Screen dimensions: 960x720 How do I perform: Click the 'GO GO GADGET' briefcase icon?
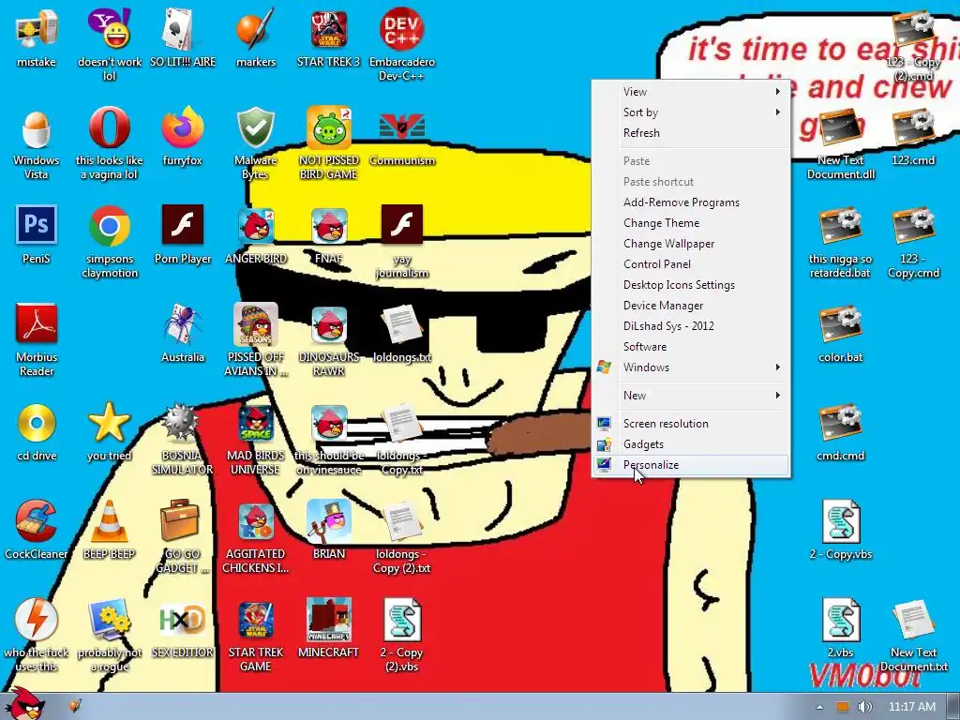tap(180, 520)
